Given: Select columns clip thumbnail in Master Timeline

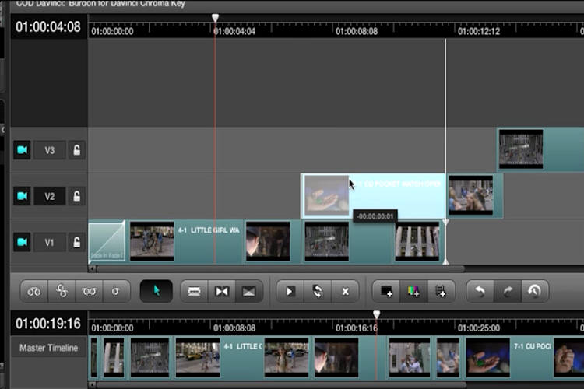Looking at the screenshot, I should (114, 358).
